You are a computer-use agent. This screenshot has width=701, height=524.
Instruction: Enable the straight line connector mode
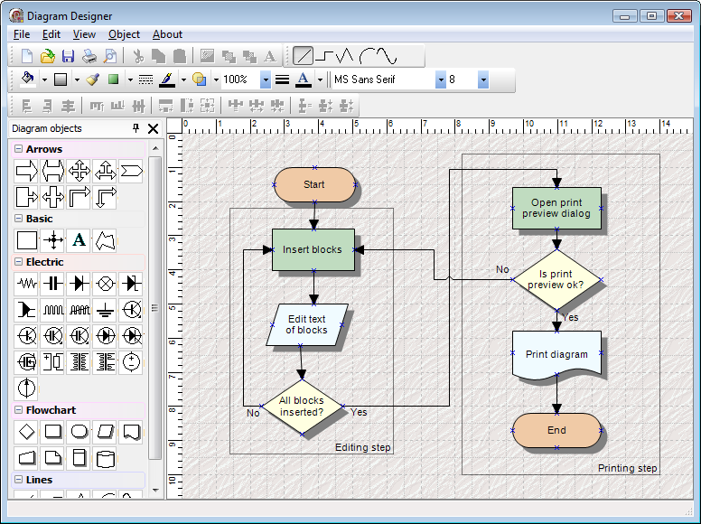303,56
